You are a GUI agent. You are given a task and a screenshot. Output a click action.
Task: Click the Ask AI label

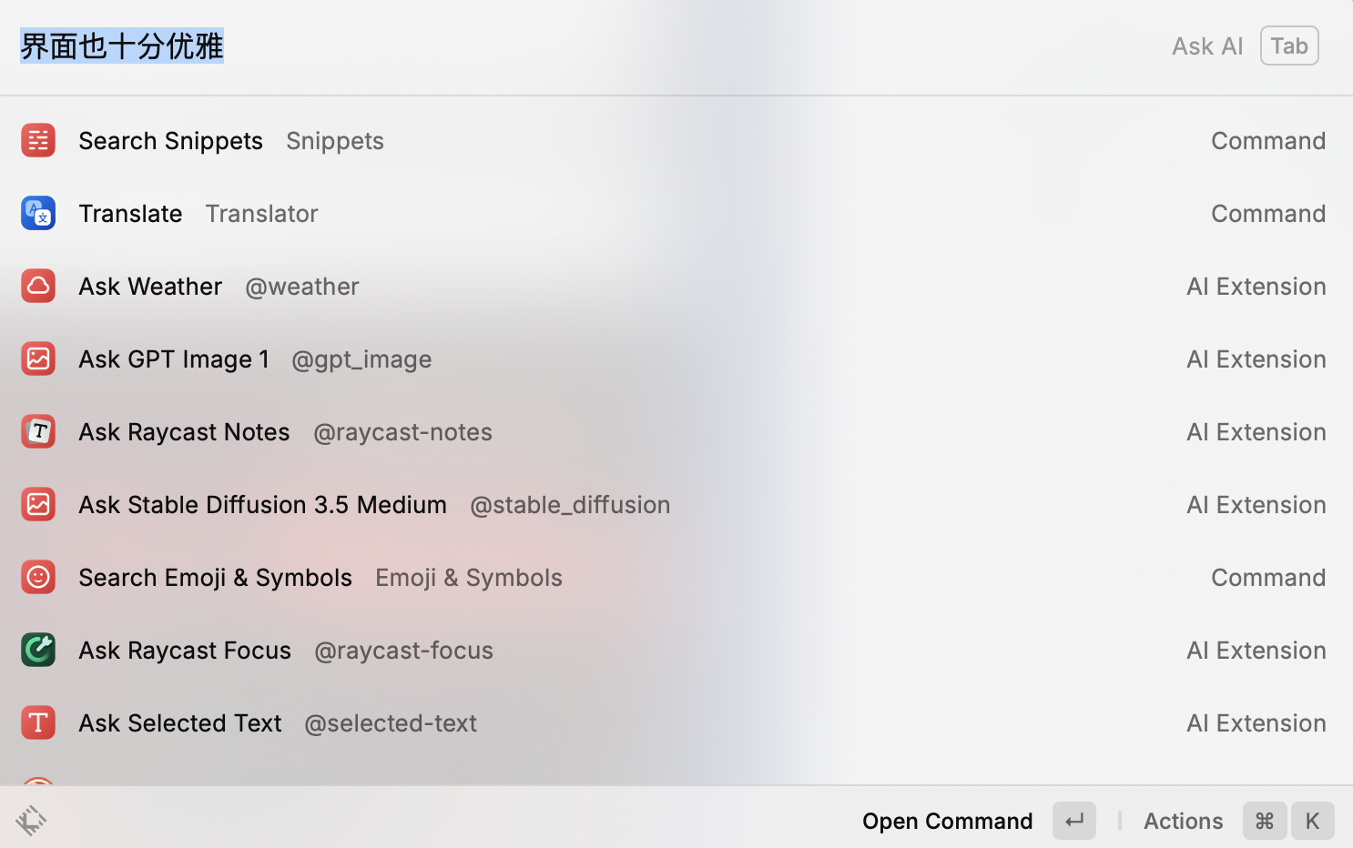tap(1206, 46)
